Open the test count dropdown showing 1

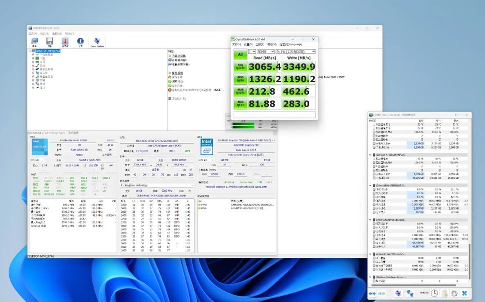pos(252,52)
